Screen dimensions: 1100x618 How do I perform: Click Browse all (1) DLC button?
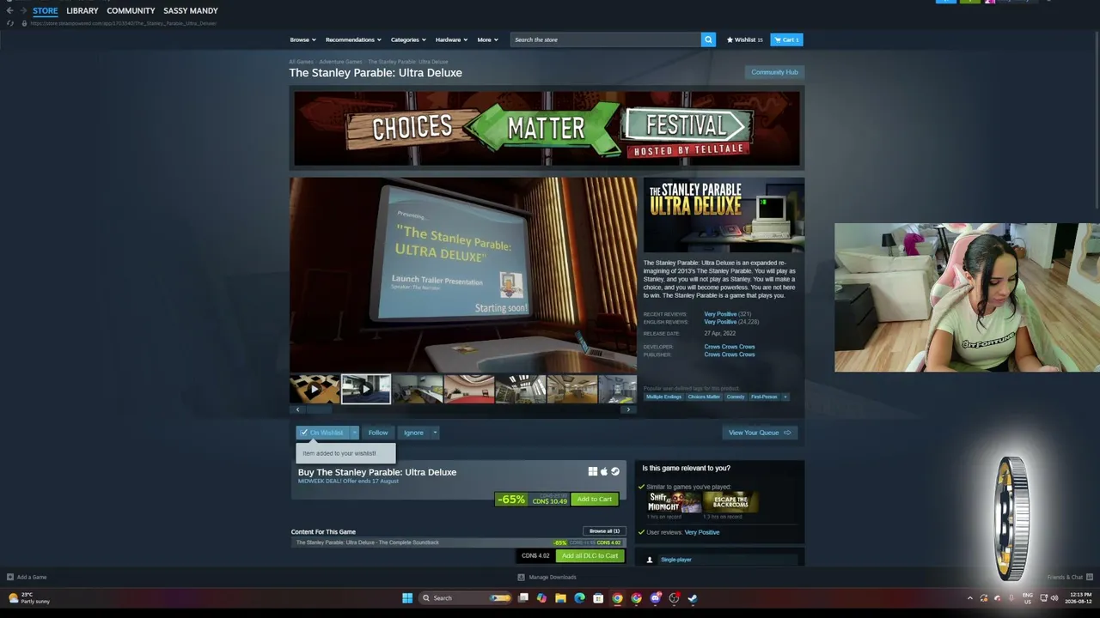click(x=604, y=531)
